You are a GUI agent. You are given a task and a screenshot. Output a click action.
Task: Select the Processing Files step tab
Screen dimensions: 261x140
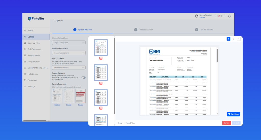[143, 30]
